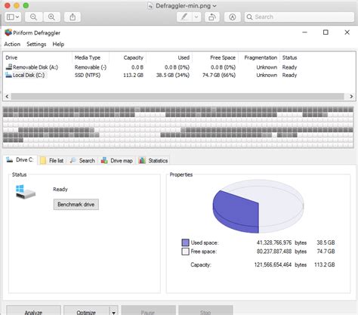358x315 pixels.
Task: Click the Preview Search input field
Action: [299, 17]
